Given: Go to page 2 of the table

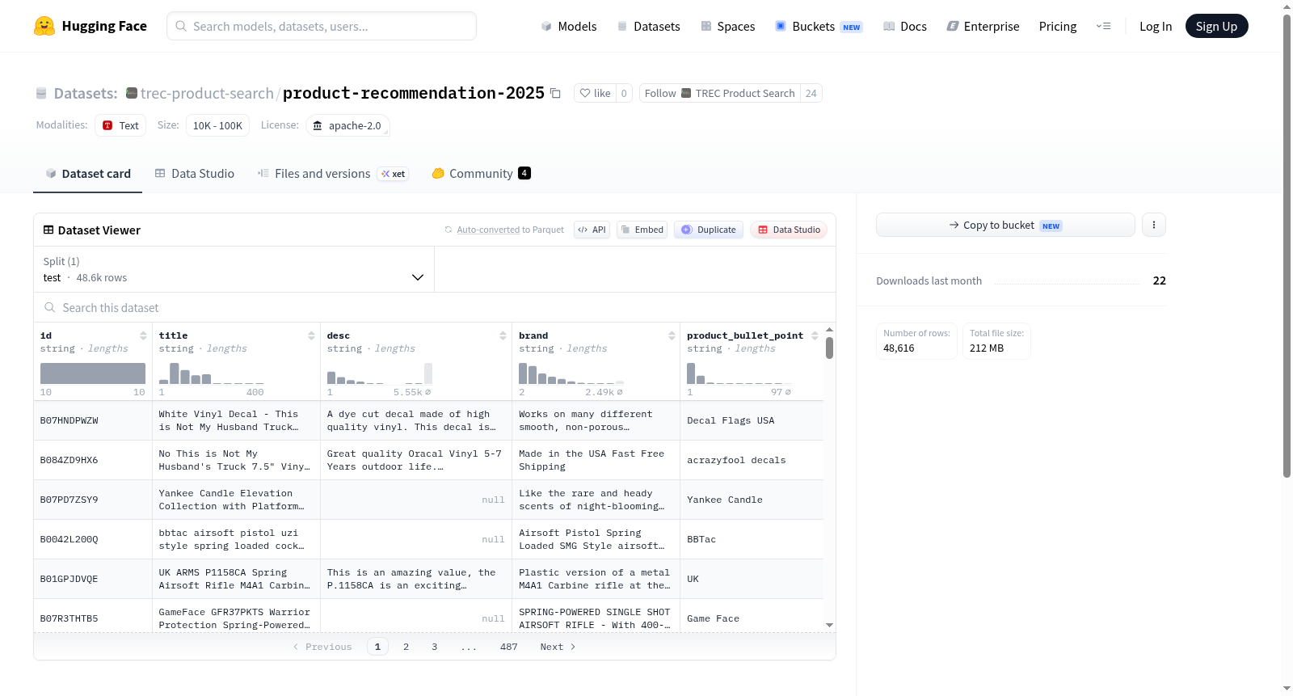Looking at the screenshot, I should (x=406, y=647).
